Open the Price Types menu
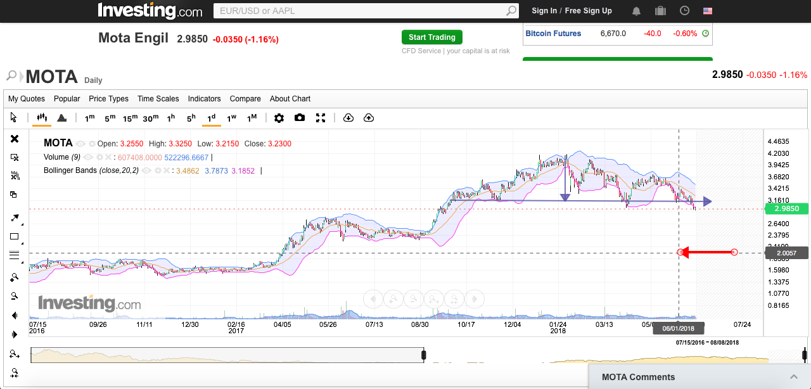The height and width of the screenshot is (389, 811). click(108, 99)
